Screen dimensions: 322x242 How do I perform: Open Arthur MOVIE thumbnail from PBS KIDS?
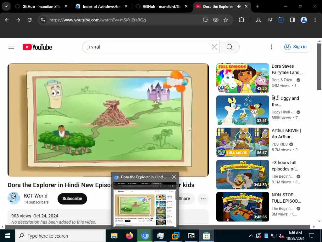(242, 142)
